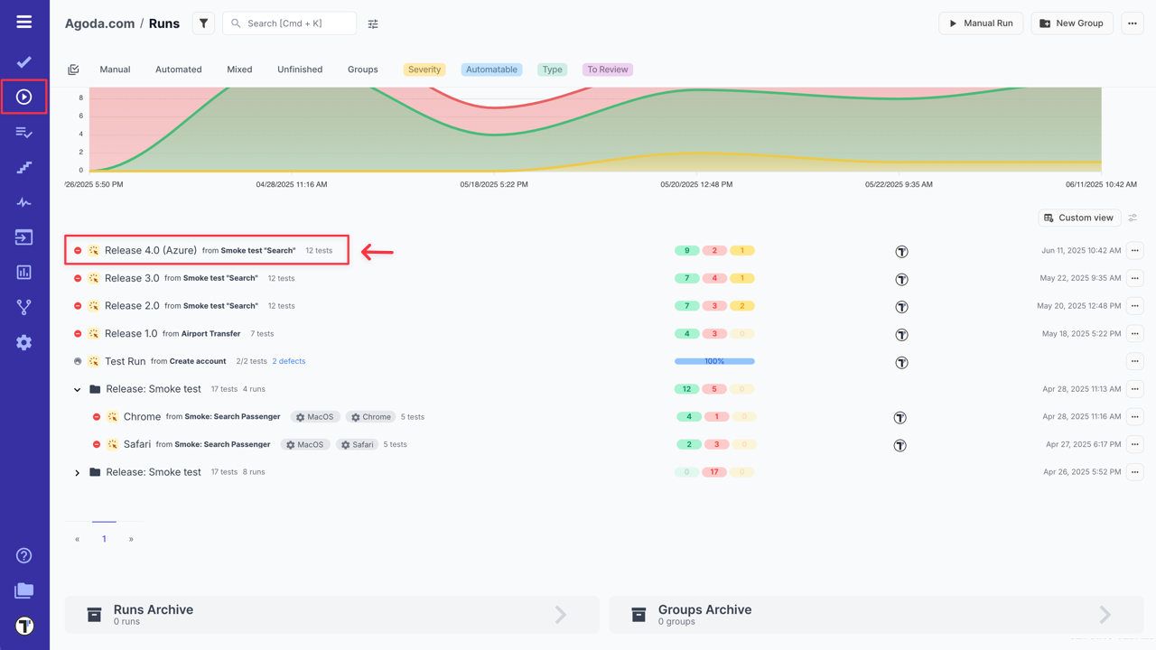This screenshot has height=650, width=1156.
Task: Click the Manual Run button
Action: [981, 23]
